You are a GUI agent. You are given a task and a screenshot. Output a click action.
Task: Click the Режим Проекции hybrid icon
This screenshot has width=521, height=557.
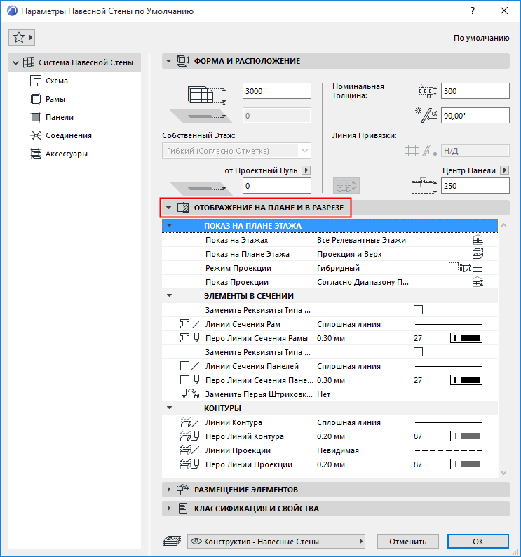(x=466, y=267)
